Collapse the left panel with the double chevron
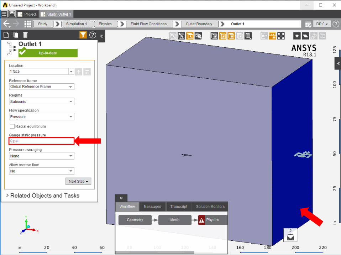341x255 pixels. (101, 36)
